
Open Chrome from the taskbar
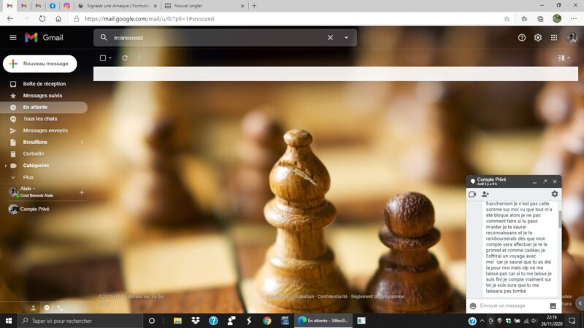click(x=267, y=321)
